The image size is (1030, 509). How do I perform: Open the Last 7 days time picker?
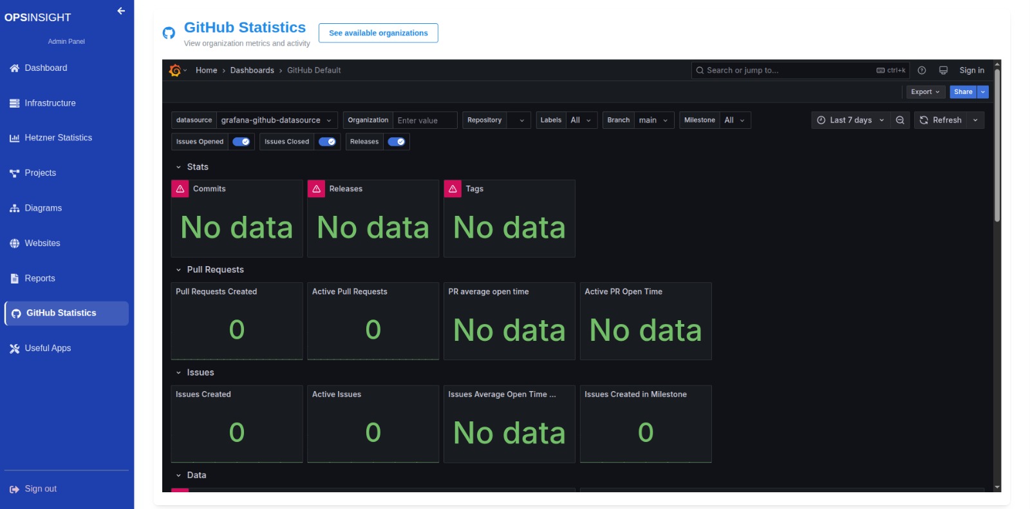click(850, 120)
